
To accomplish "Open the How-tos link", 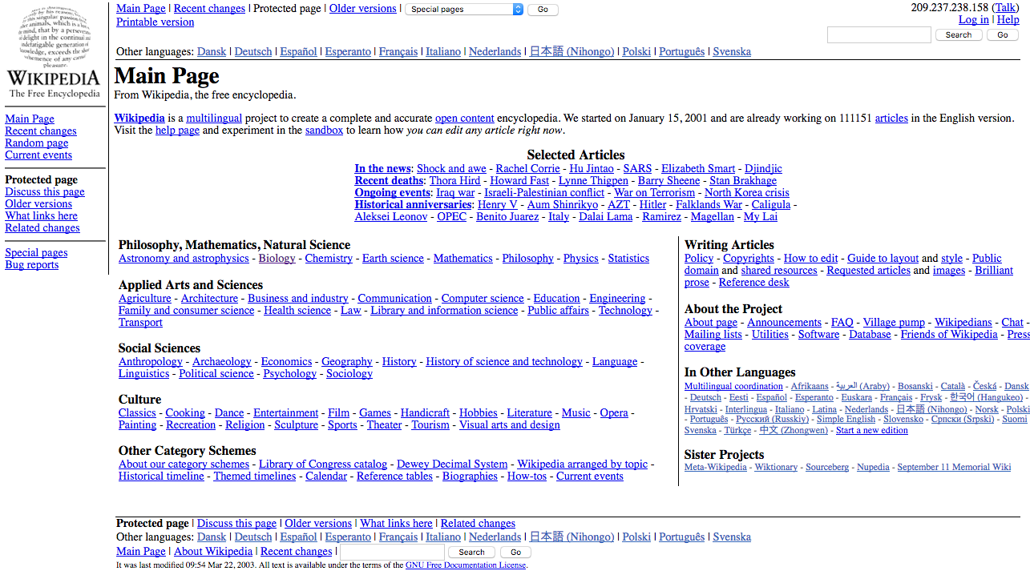I will (527, 476).
